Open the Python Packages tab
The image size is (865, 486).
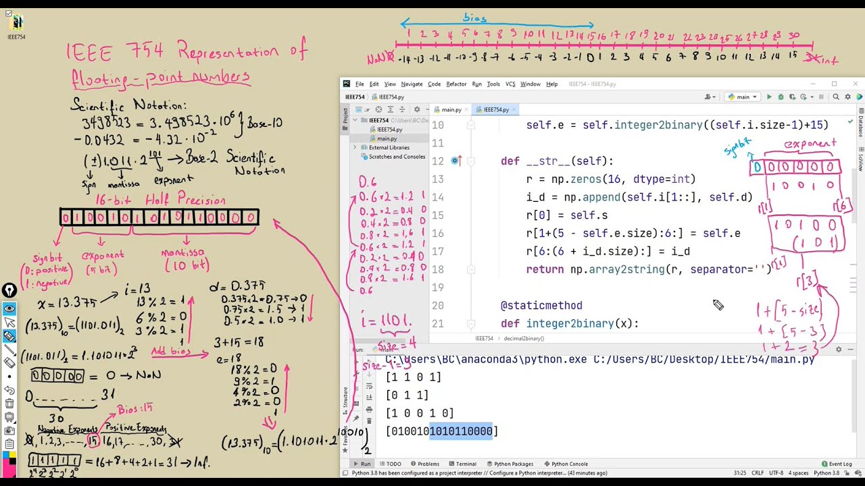point(509,464)
